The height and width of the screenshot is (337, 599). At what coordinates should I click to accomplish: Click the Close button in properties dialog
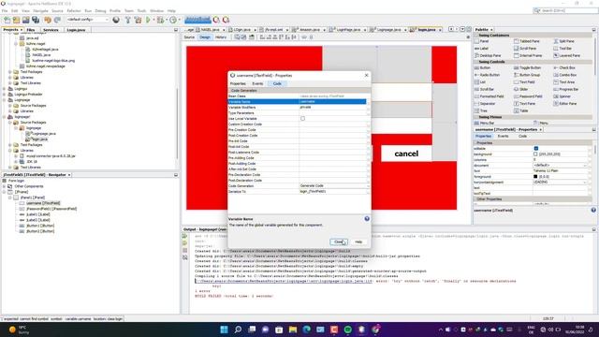(x=339, y=242)
